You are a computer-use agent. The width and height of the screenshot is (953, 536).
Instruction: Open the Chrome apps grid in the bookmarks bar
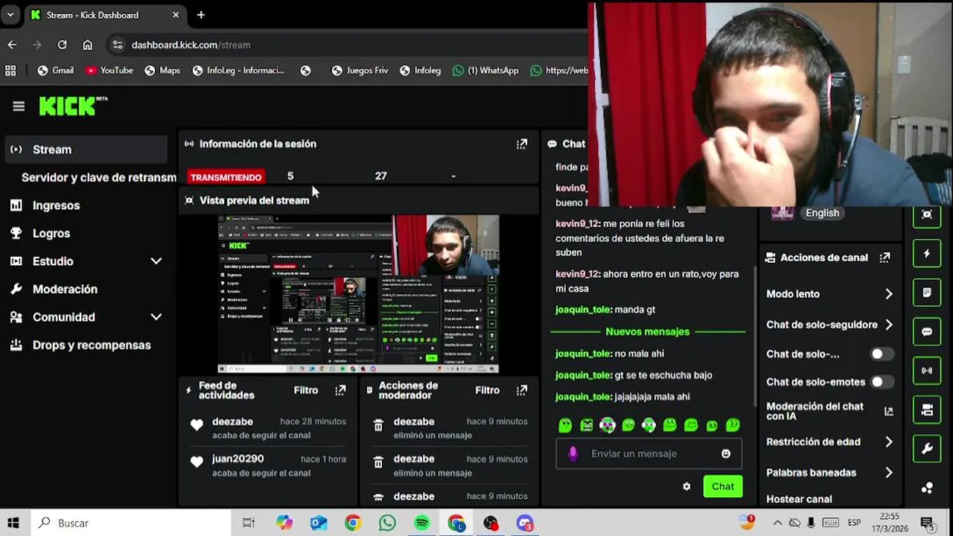[x=10, y=71]
